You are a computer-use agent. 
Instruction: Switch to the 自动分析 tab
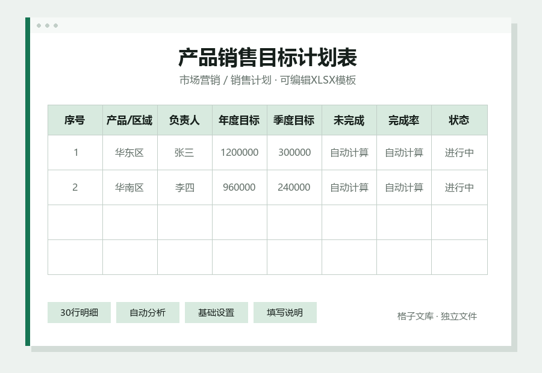(148, 313)
